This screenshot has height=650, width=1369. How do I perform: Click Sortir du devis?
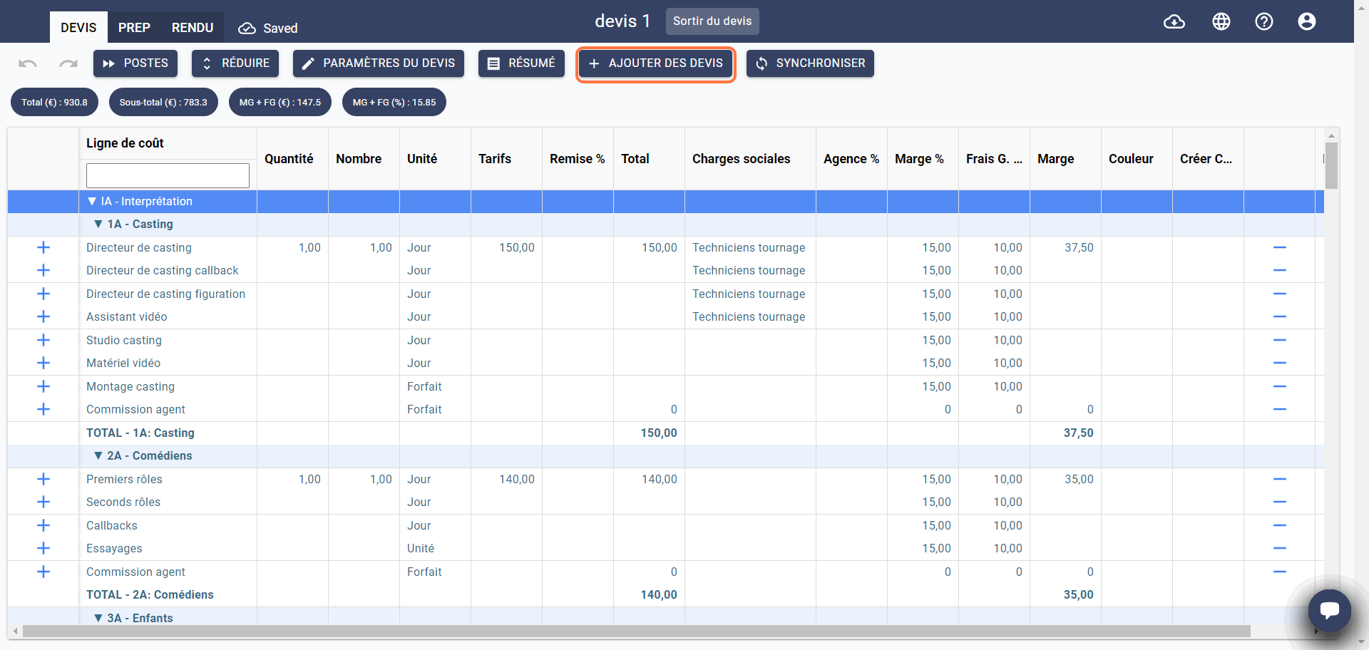[x=712, y=21]
